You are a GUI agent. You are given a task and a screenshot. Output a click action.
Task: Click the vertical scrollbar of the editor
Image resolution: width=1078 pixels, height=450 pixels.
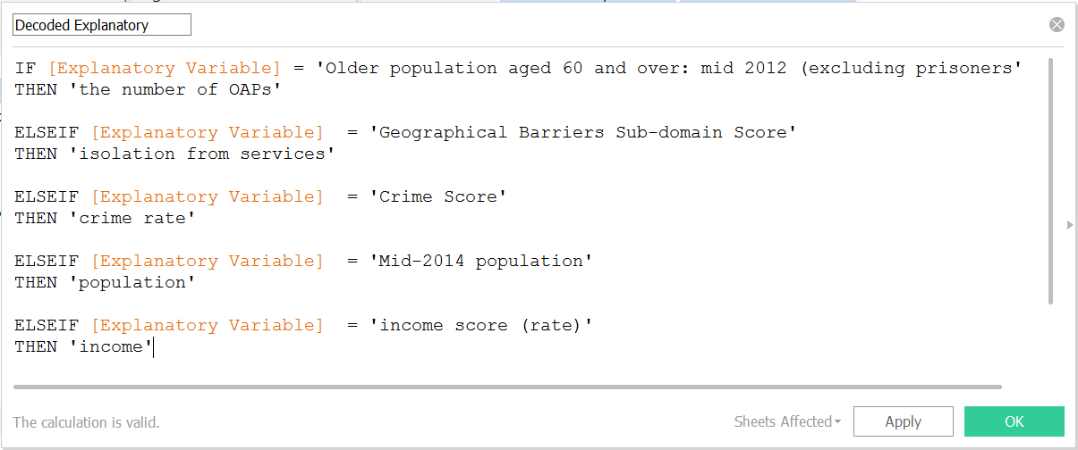(x=1049, y=181)
